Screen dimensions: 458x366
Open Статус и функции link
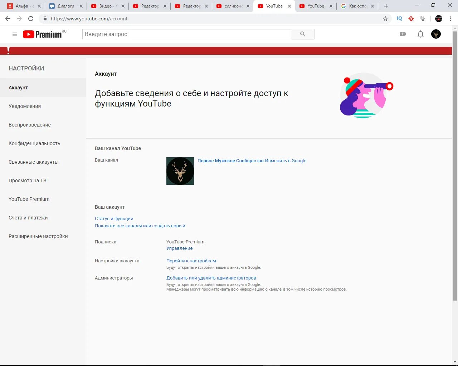pos(114,219)
